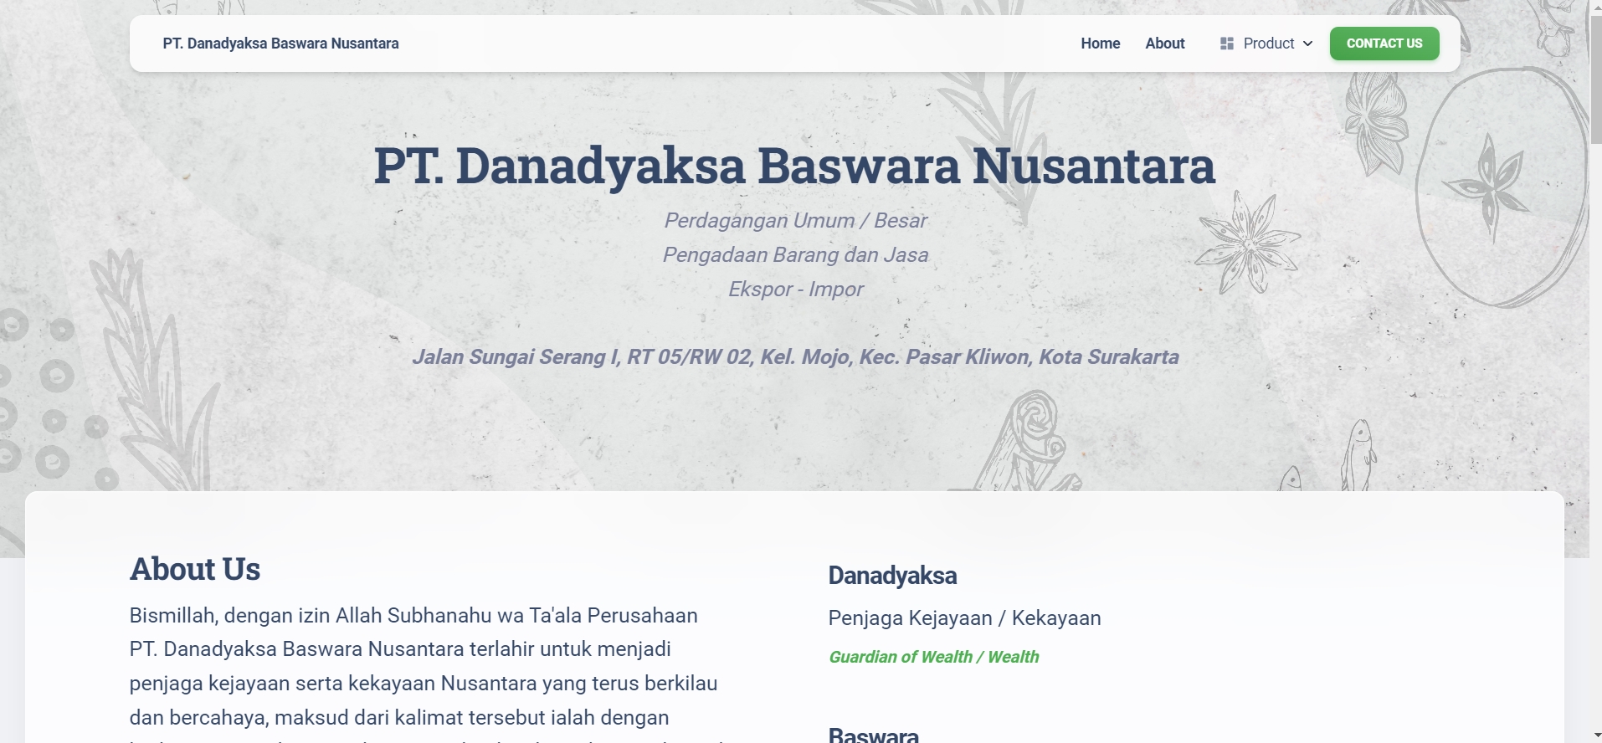Select the 'Ekspor - Impor' text

tap(796, 289)
